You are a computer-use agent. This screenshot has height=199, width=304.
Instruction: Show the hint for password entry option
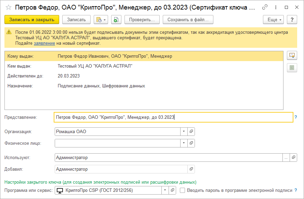point(296,190)
